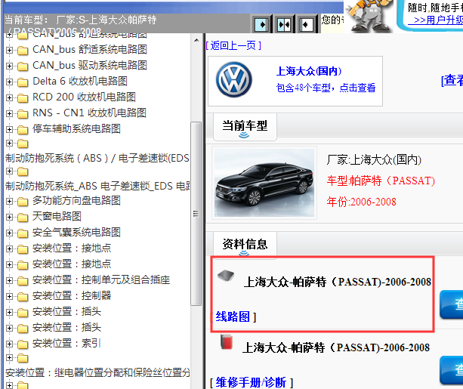
Task: Open folder icon for RNS - CN1 收放机电路图
Action: coord(23,114)
